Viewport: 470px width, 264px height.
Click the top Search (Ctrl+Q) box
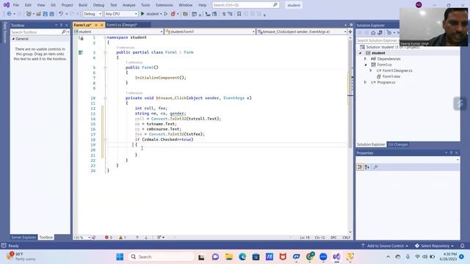point(245,5)
